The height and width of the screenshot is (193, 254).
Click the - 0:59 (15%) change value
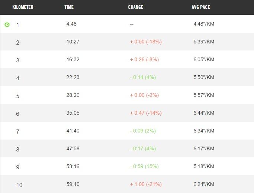click(144, 166)
